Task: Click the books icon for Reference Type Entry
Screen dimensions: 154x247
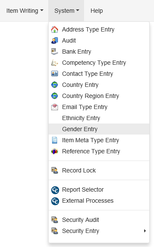Action: (x=55, y=151)
